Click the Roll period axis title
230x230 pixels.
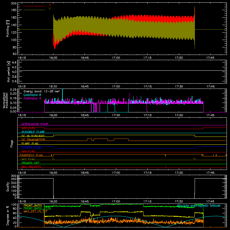8,72
